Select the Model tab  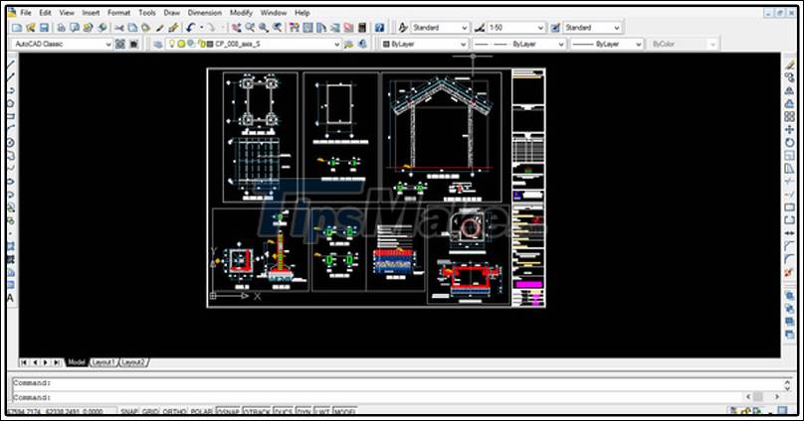(77, 362)
